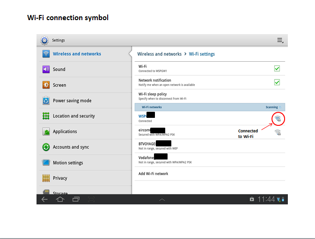Tap the BTVOYAGE network entry
Image resolution: width=315 pixels, height=239 pixels.
coord(210,146)
